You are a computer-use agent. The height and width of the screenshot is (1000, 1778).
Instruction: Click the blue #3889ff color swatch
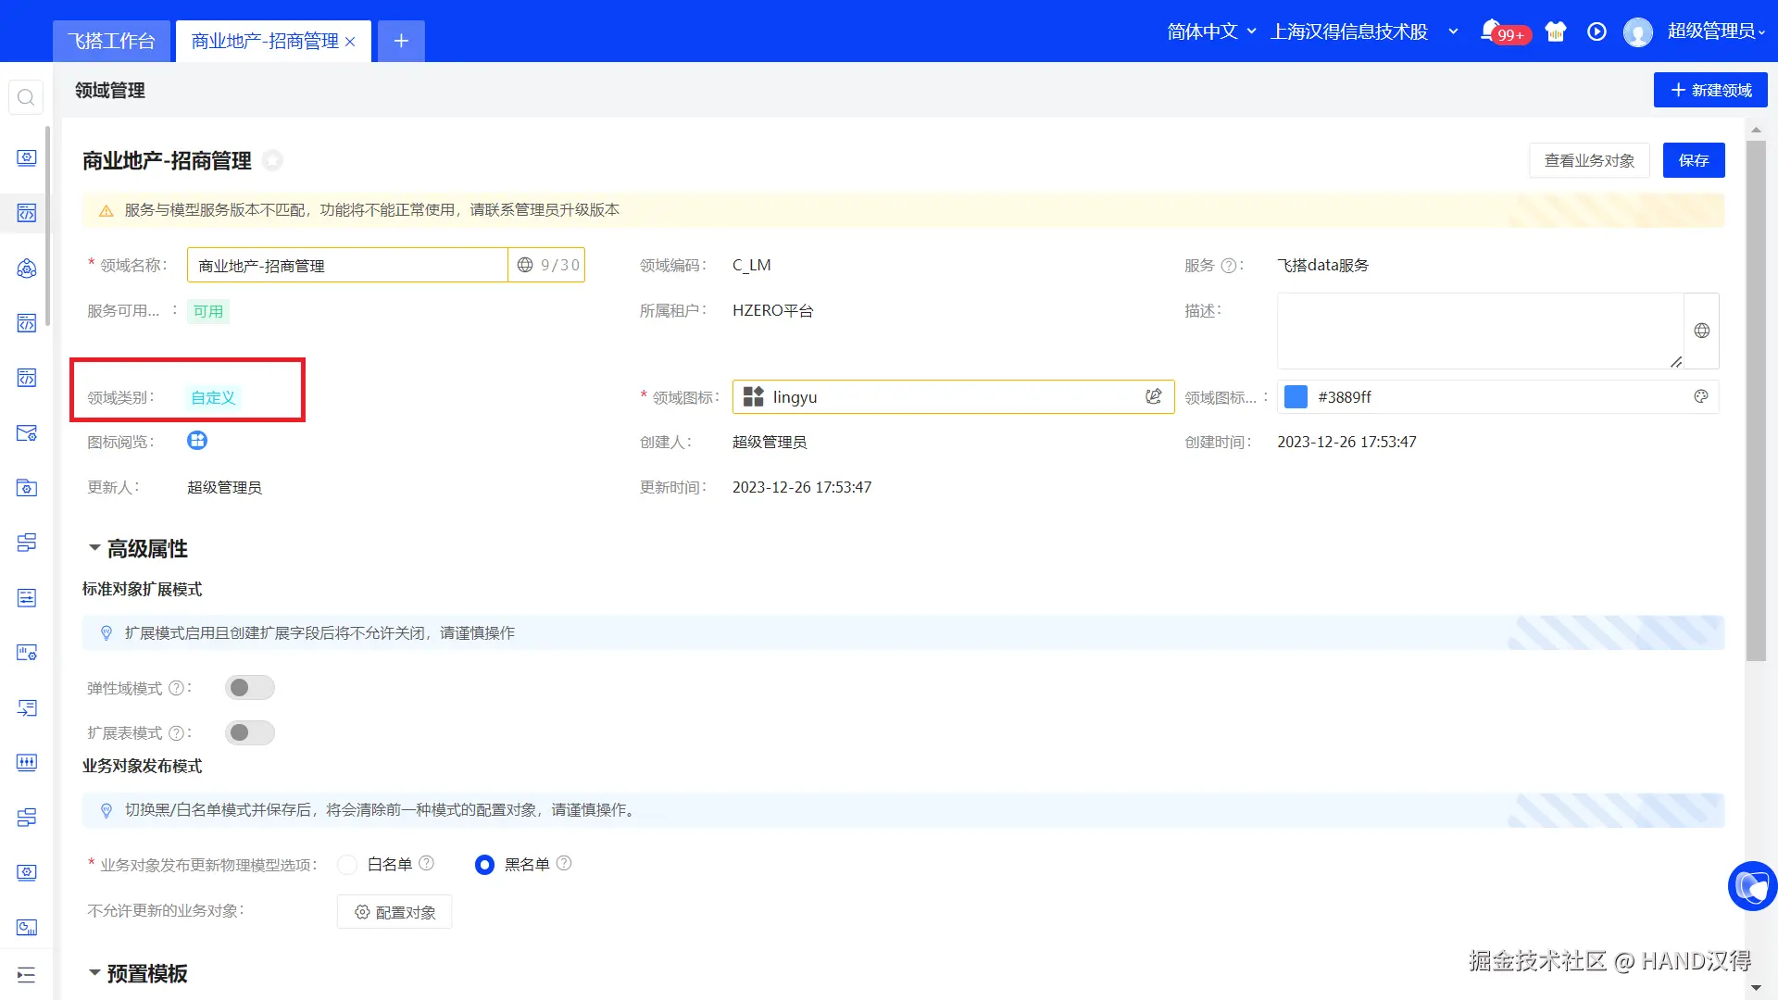(1296, 396)
